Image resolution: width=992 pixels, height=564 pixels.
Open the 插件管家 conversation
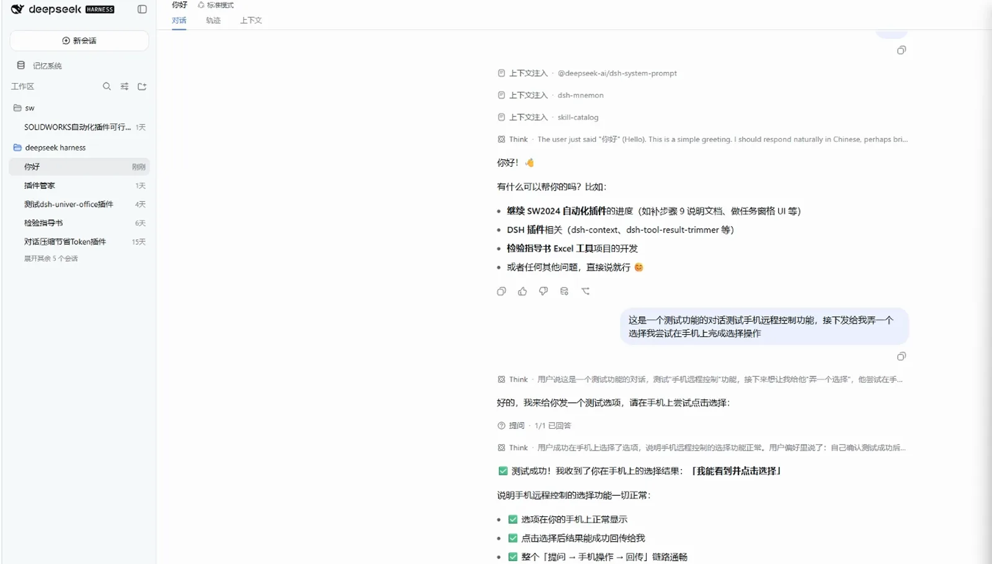(x=79, y=185)
